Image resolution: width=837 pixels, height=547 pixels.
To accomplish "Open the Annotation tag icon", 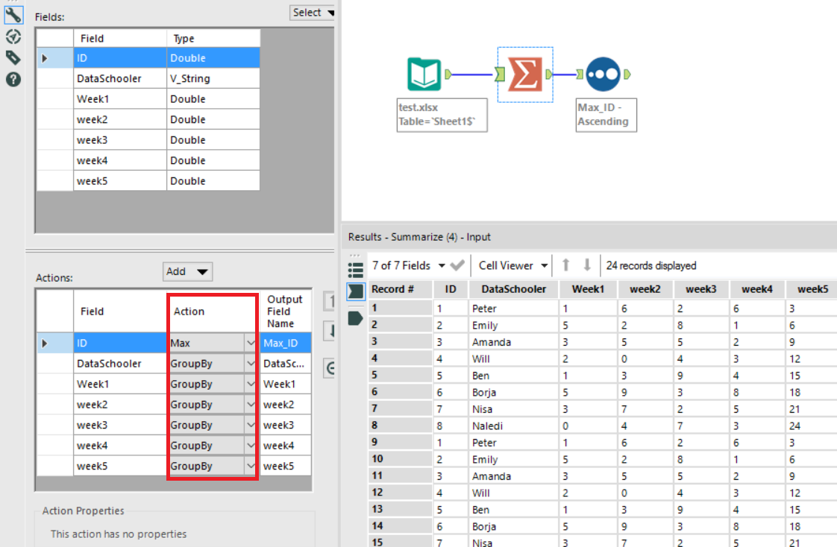I will (x=13, y=57).
